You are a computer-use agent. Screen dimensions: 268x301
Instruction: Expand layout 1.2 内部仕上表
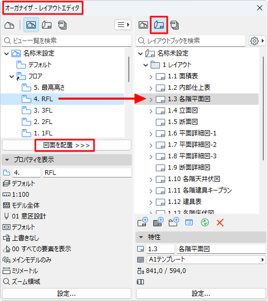click(151, 88)
